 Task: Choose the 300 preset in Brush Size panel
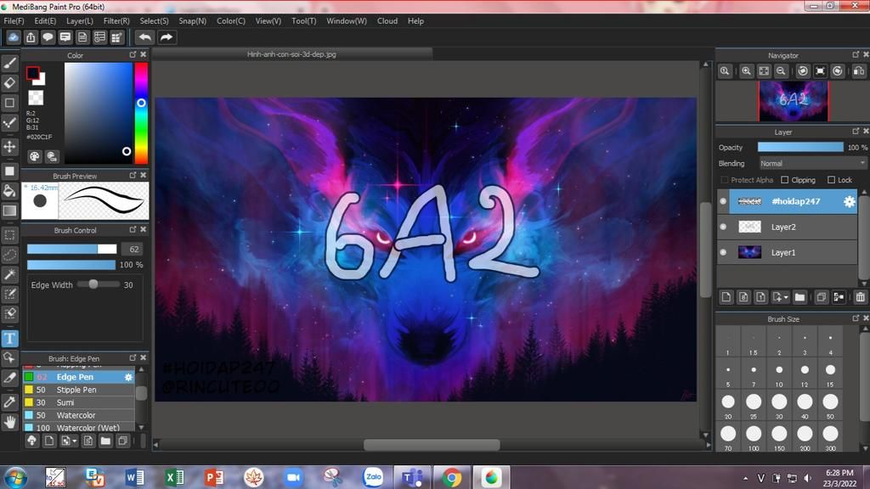[x=830, y=437]
